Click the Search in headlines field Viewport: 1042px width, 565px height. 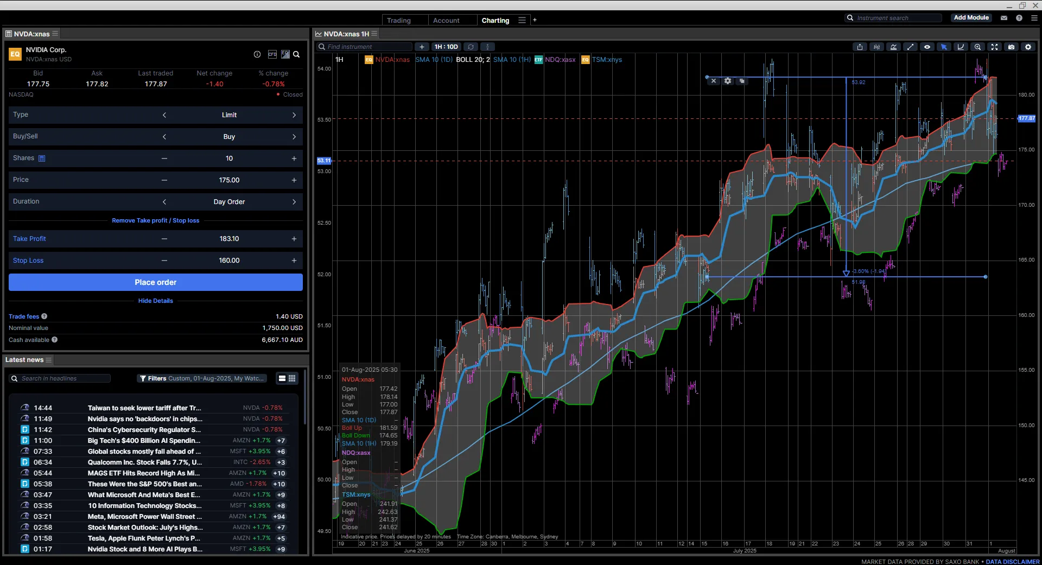(60, 378)
